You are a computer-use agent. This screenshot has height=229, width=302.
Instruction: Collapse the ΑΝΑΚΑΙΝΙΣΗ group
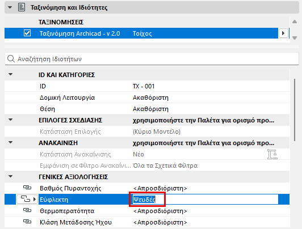click(11, 142)
